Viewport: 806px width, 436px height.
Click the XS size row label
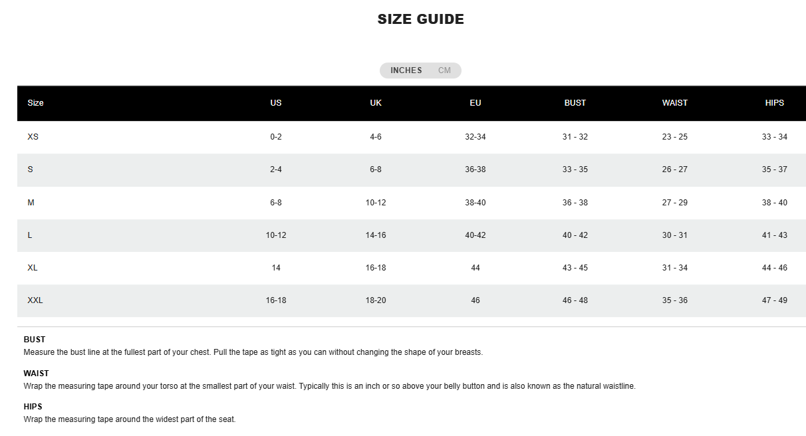[x=33, y=137]
